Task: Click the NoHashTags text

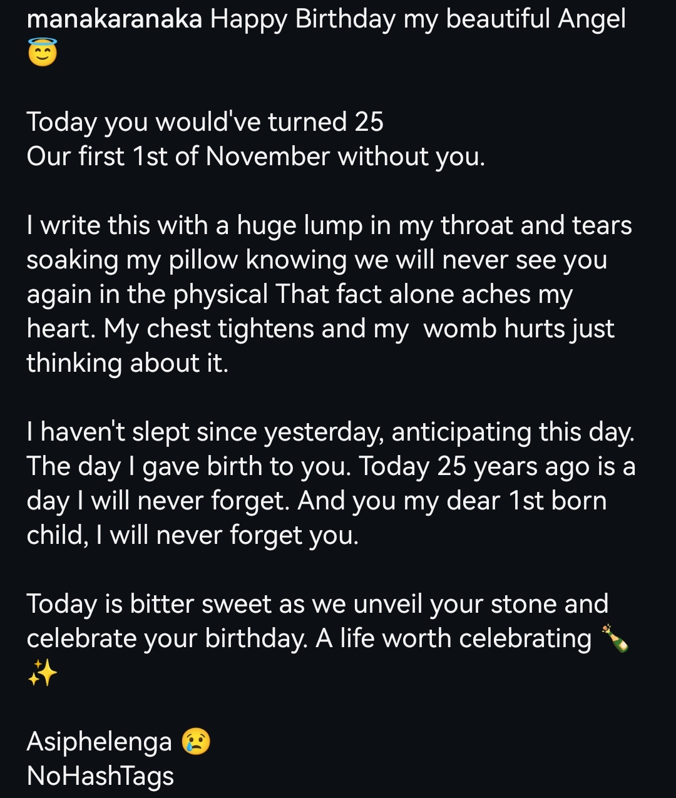Action: tap(100, 776)
